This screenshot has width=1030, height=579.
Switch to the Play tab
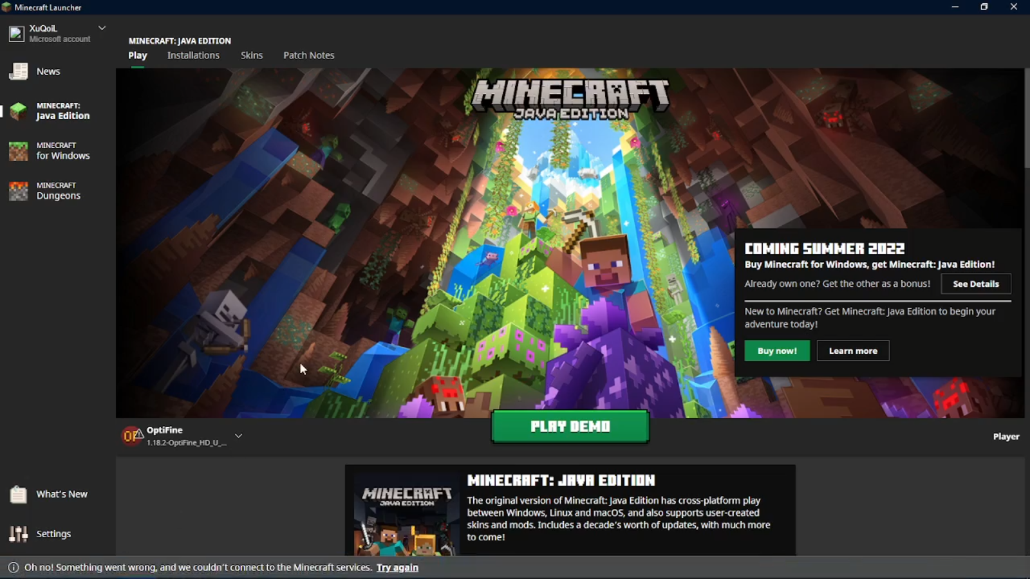pyautogui.click(x=138, y=55)
